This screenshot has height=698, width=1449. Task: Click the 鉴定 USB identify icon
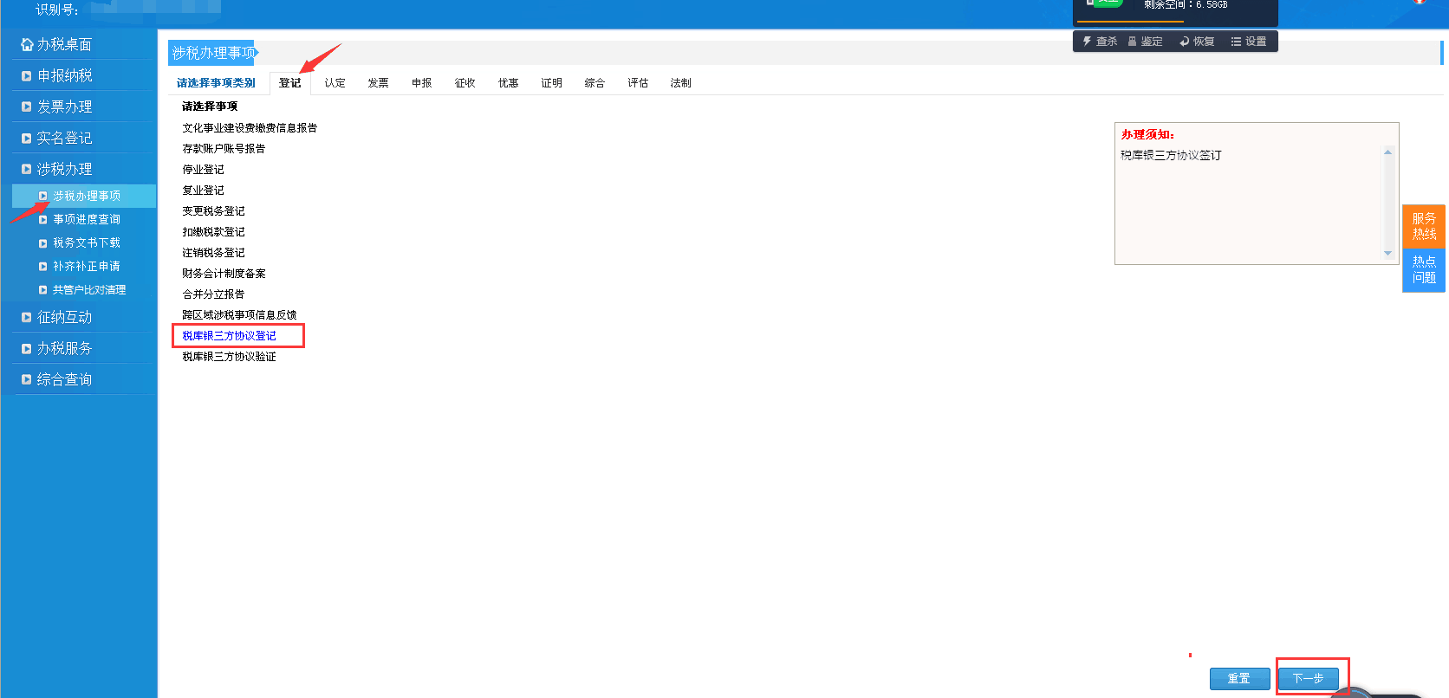pyautogui.click(x=1132, y=42)
